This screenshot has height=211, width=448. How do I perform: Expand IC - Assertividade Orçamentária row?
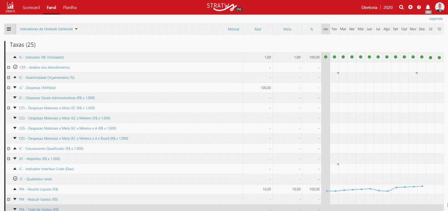coord(9,78)
